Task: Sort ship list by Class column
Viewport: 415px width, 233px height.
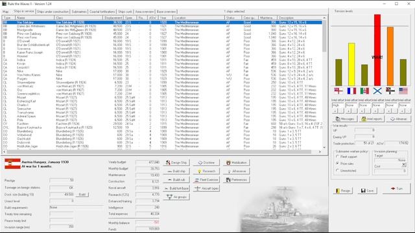Action: pos(78,17)
